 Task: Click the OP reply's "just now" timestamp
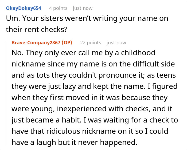pyautogui.click(x=116, y=43)
